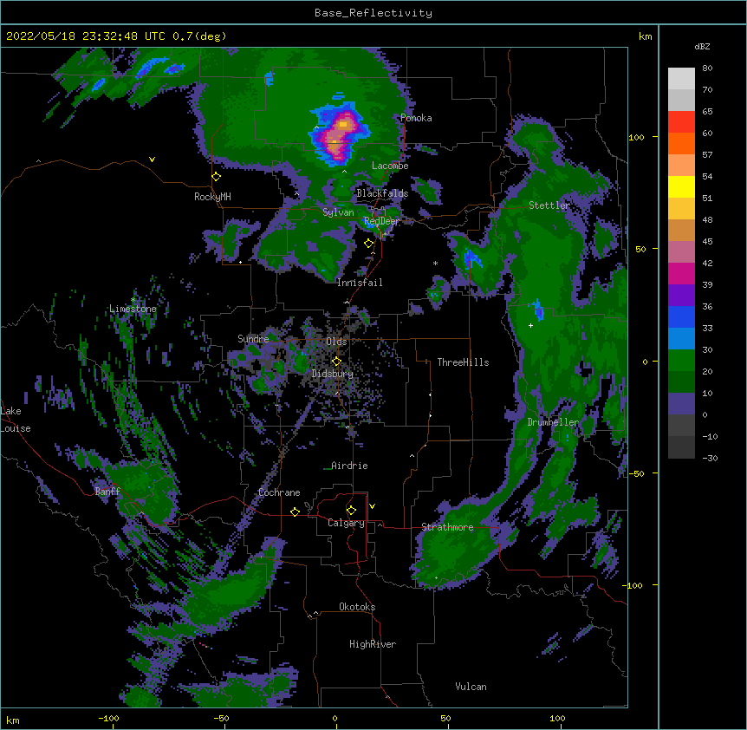Click the Calgary city label
The height and width of the screenshot is (730, 747).
346,523
